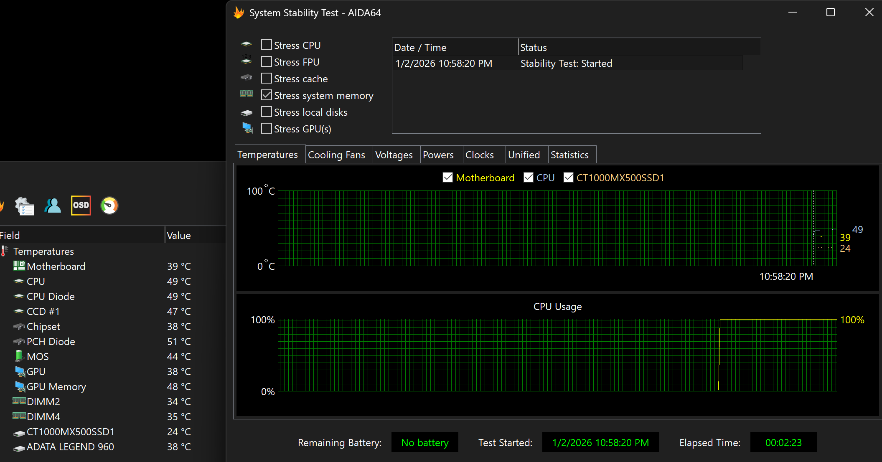Click the memory module icon beside Stress system memory
This screenshot has width=882, height=462.
[247, 94]
